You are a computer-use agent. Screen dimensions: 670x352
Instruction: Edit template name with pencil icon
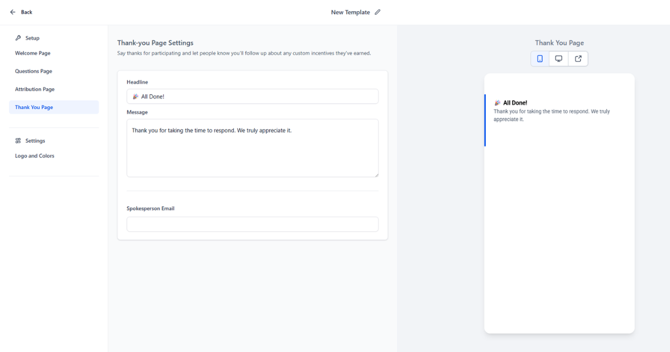[377, 12]
